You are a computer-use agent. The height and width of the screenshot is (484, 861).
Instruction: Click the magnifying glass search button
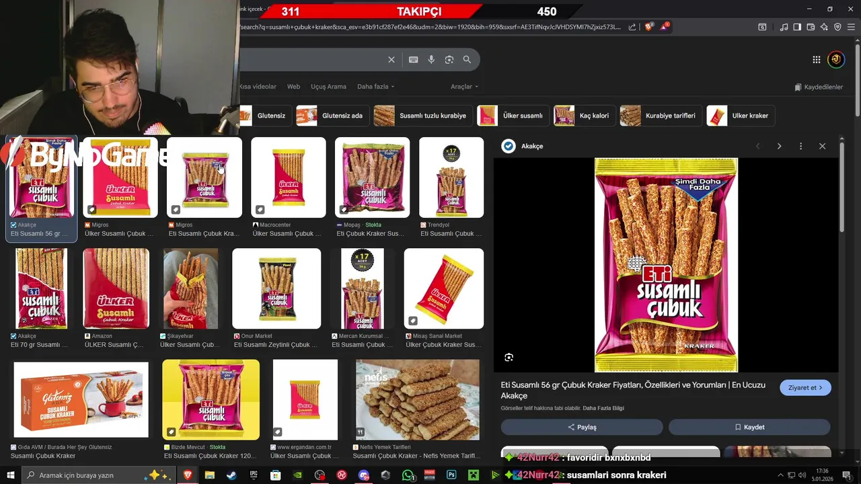(x=467, y=60)
